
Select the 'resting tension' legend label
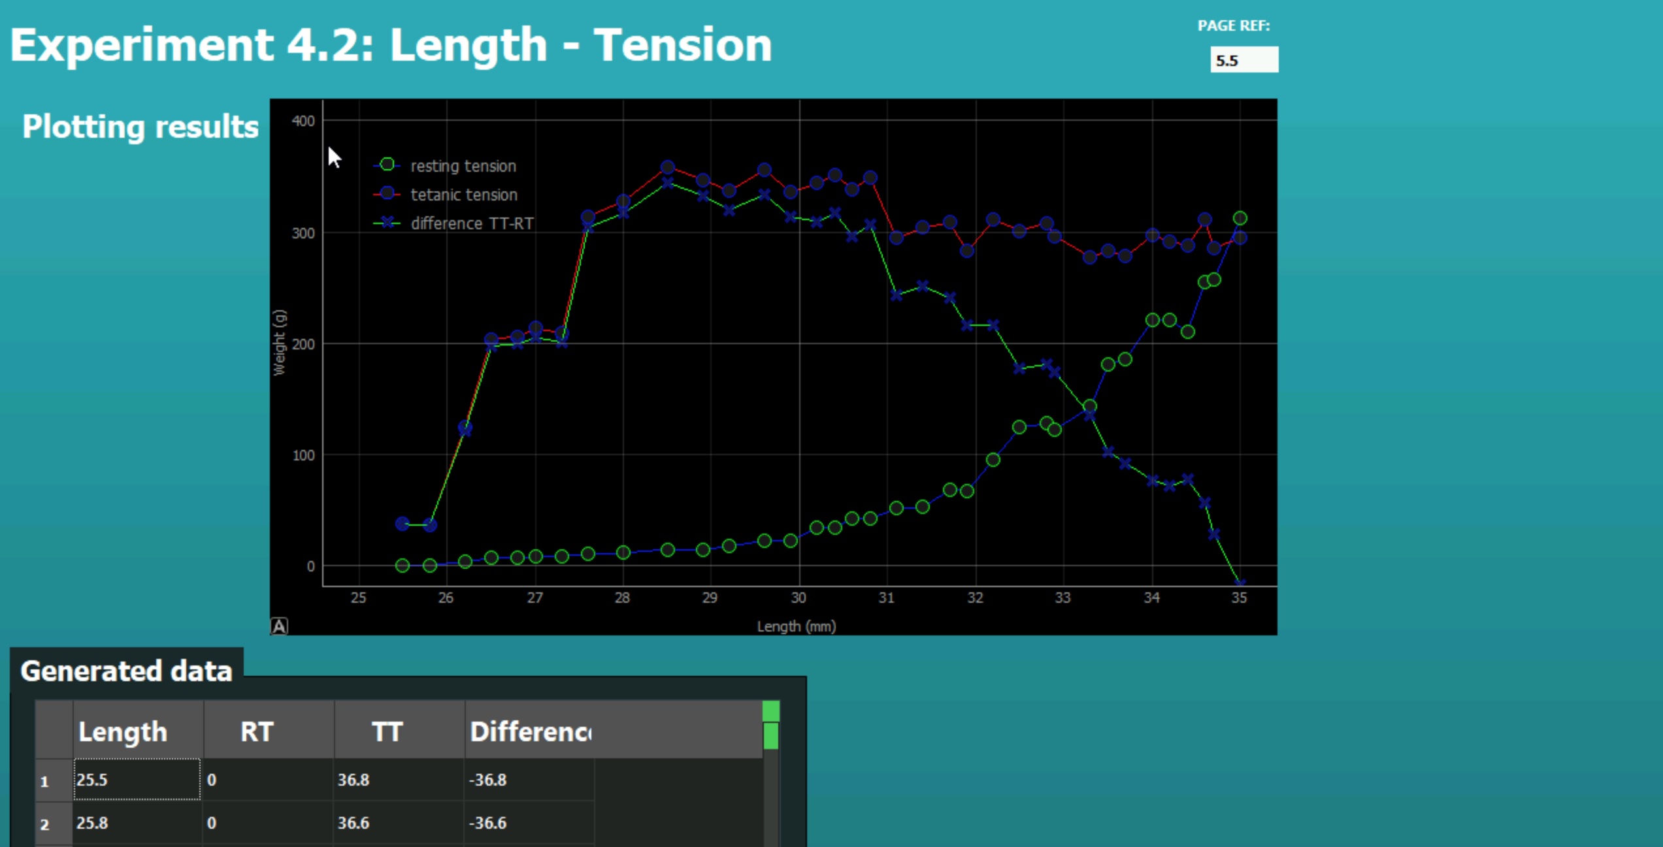(463, 166)
